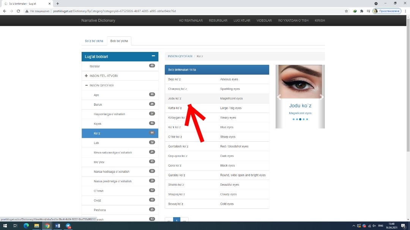The image size is (410, 230).
Task: Collapse the INSON QIYOFASI category
Action: [x=87, y=85]
